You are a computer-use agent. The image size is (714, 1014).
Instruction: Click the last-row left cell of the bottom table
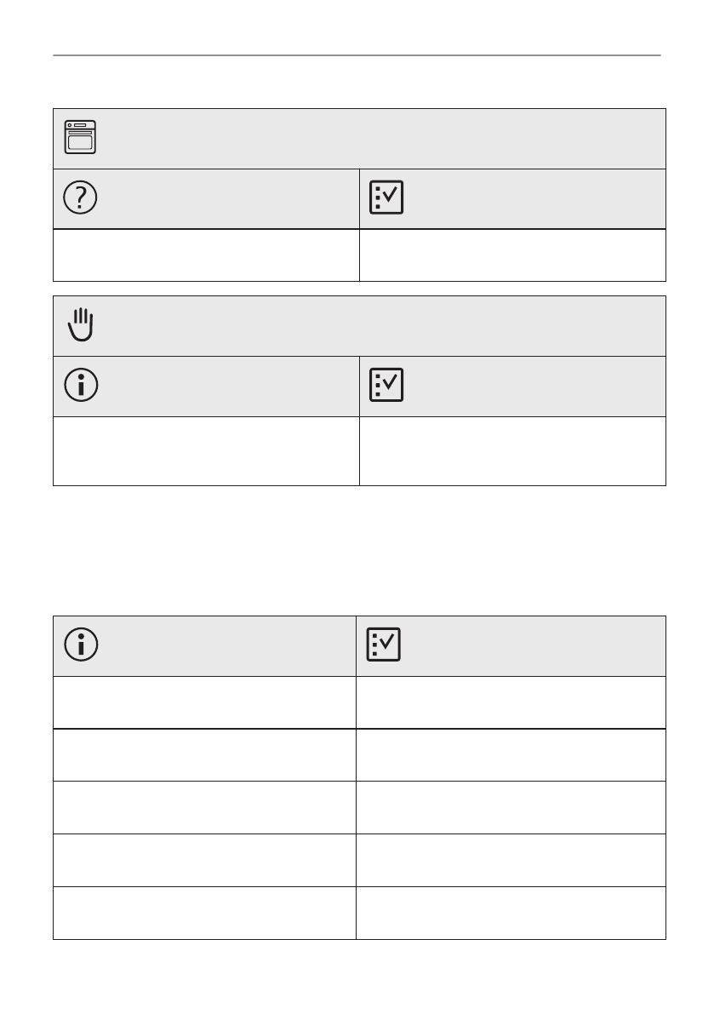pos(204,913)
